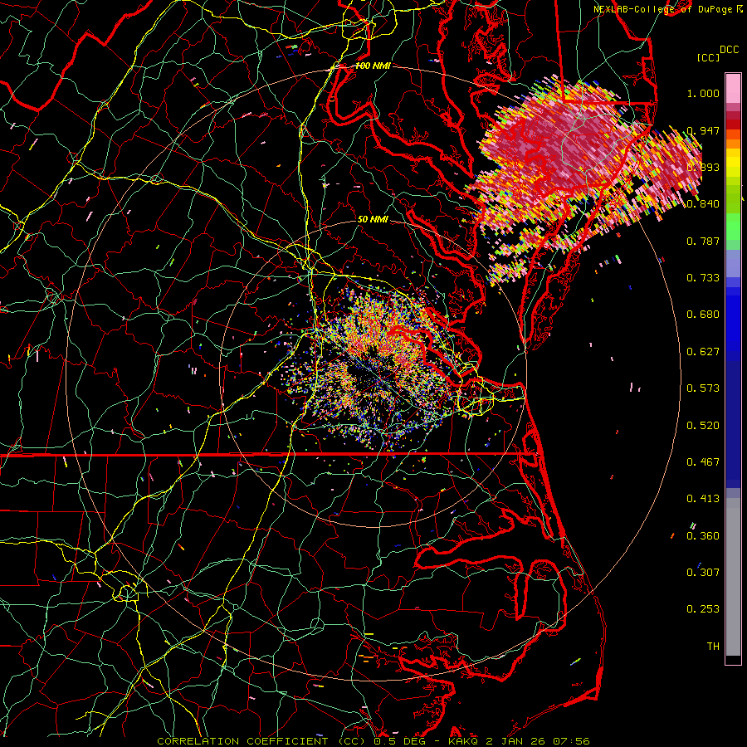The width and height of the screenshot is (747, 747).
Task: Click the TH threshold label
Action: (713, 647)
